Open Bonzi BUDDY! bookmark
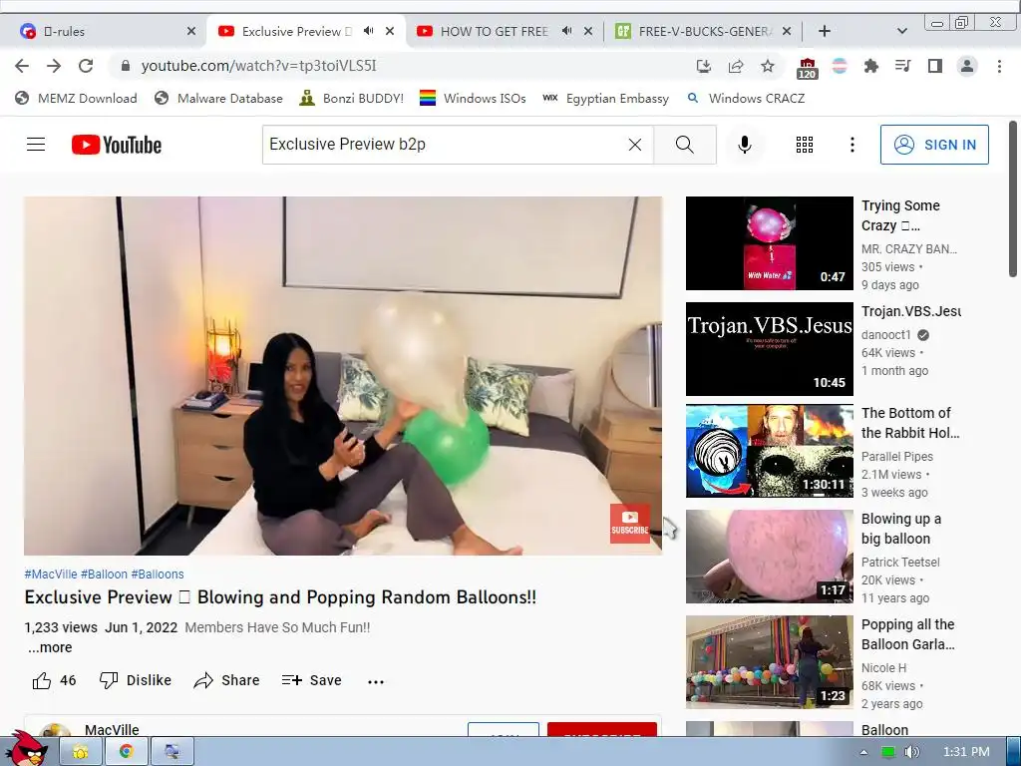 (x=352, y=99)
